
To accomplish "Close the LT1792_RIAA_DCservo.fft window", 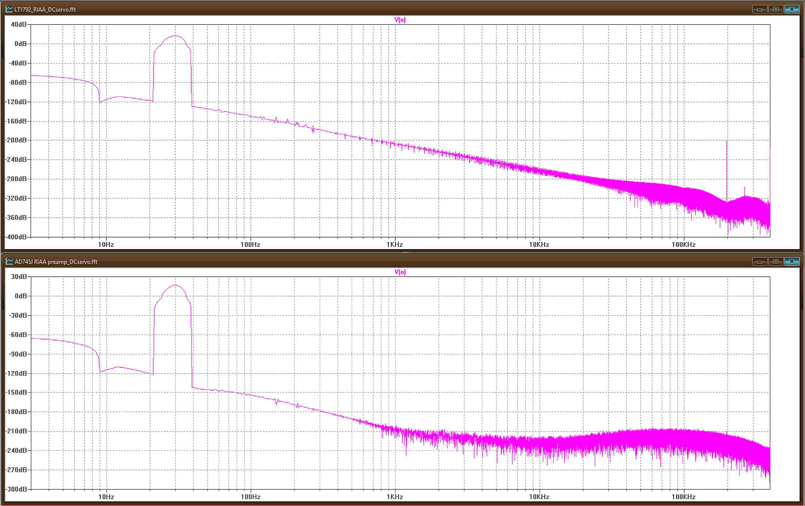I will pyautogui.click(x=792, y=9).
